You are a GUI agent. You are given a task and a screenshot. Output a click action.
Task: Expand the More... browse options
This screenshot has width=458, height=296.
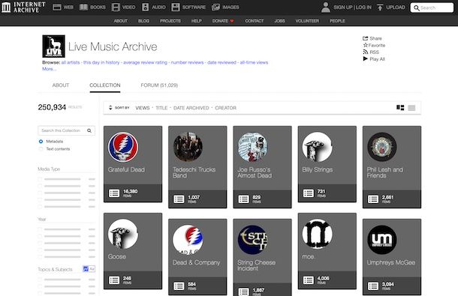(x=49, y=69)
